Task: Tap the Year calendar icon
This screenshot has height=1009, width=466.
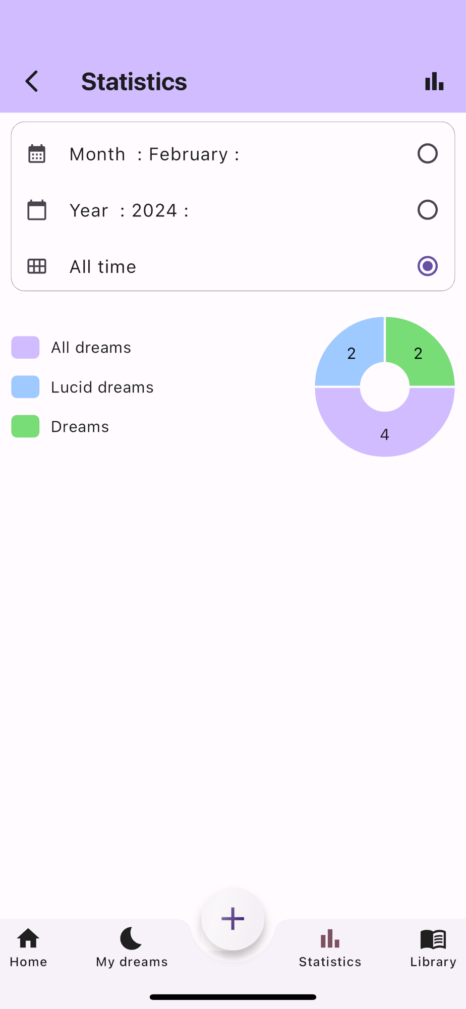Action: point(37,210)
